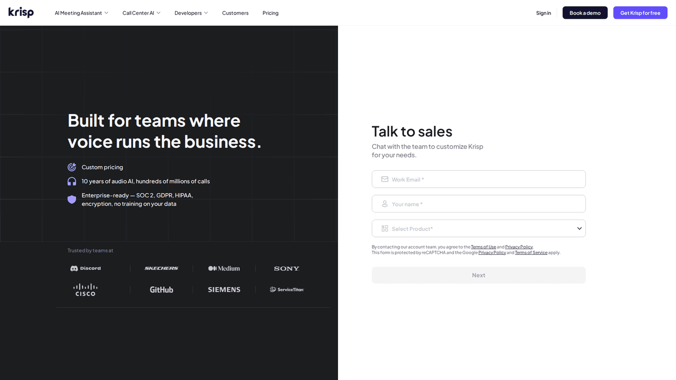This screenshot has height=380, width=676.
Task: Go to the Customers page
Action: [x=235, y=13]
